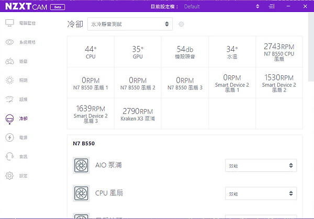Click the N7 B550 section heading
314x219 pixels.
click(84, 143)
